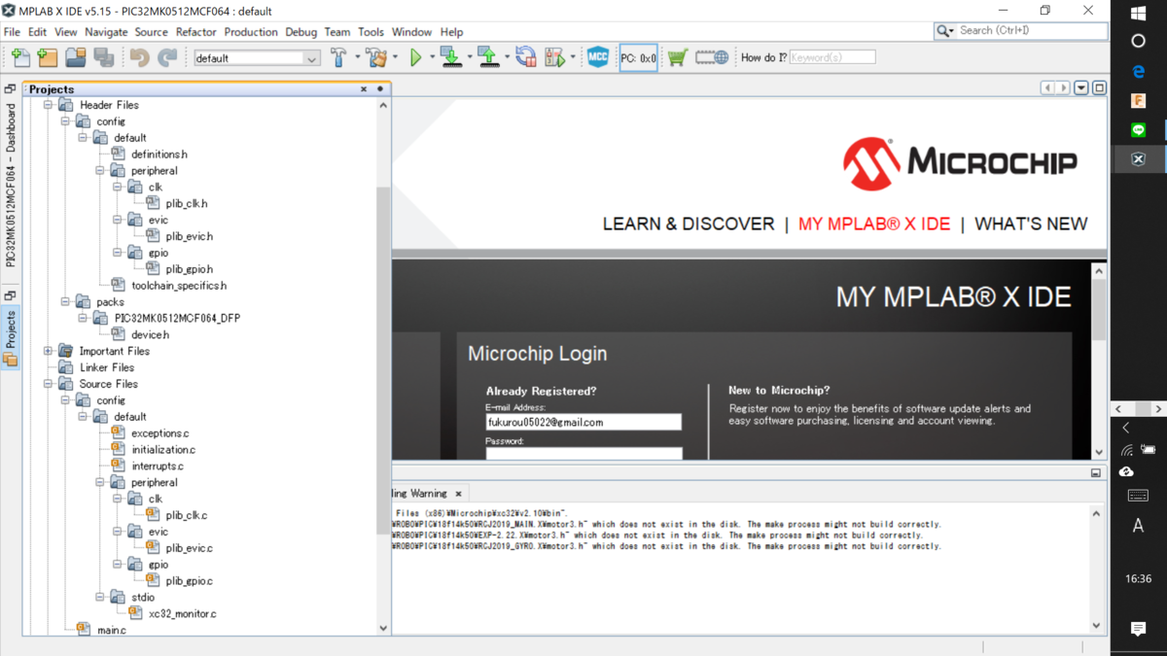Click the Important Files folder icon
The height and width of the screenshot is (656, 1167).
click(x=65, y=351)
